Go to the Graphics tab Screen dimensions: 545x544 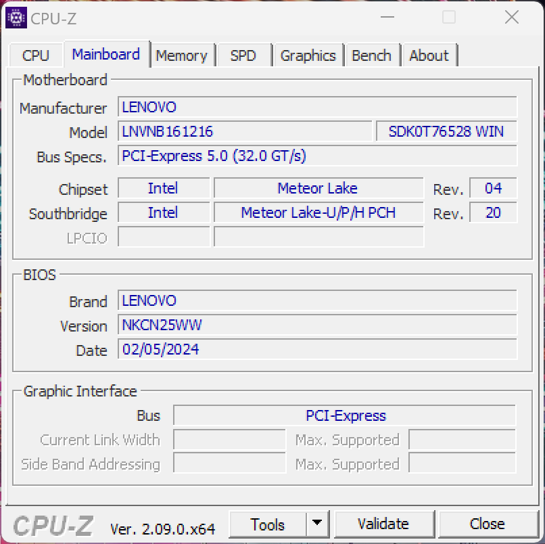pos(308,55)
